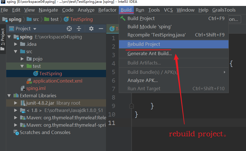The height and width of the screenshot is (151, 246).
Task: Click the src folder icon in breadcrumb
Action: pyautogui.click(x=29, y=19)
